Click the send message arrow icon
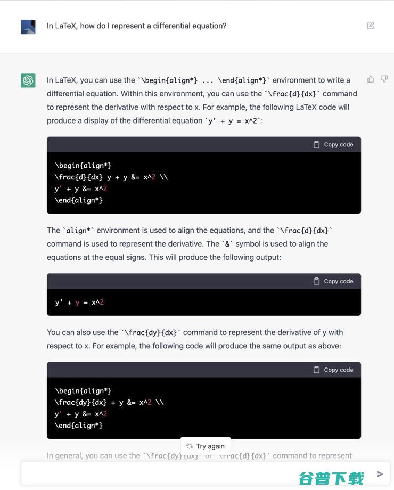394x490 pixels. click(380, 473)
